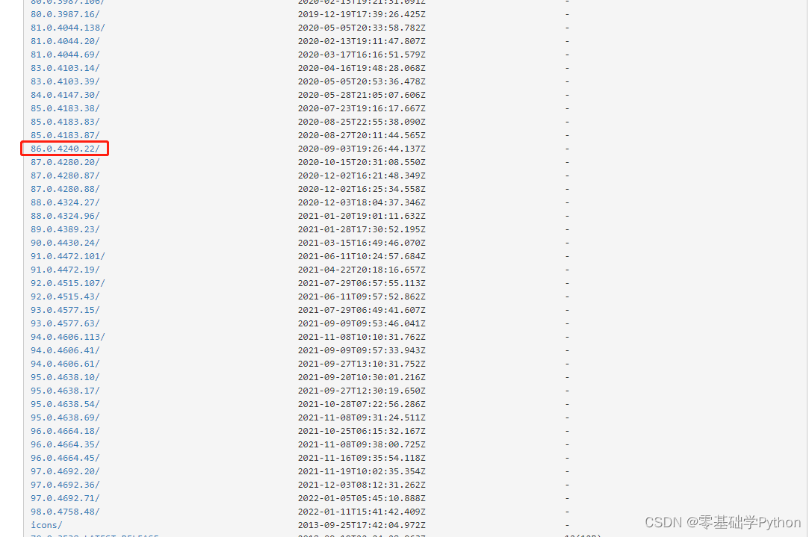
Task: Click the 87.0.4280.88/ link
Action: click(65, 189)
